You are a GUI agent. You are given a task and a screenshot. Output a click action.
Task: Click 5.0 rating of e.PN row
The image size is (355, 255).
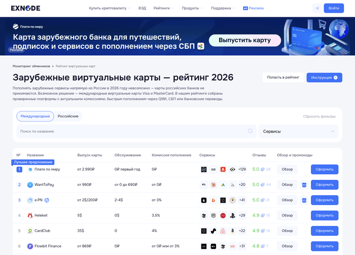256,200
